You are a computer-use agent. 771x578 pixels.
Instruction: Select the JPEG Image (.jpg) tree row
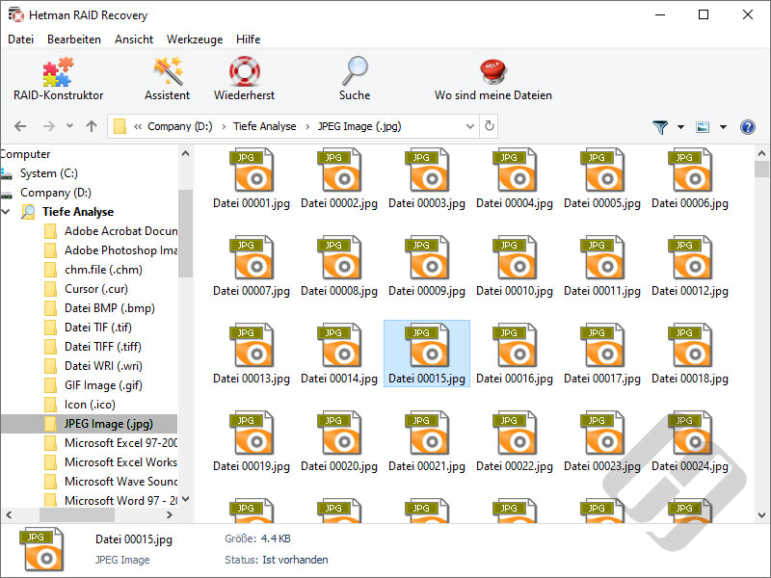click(x=89, y=424)
